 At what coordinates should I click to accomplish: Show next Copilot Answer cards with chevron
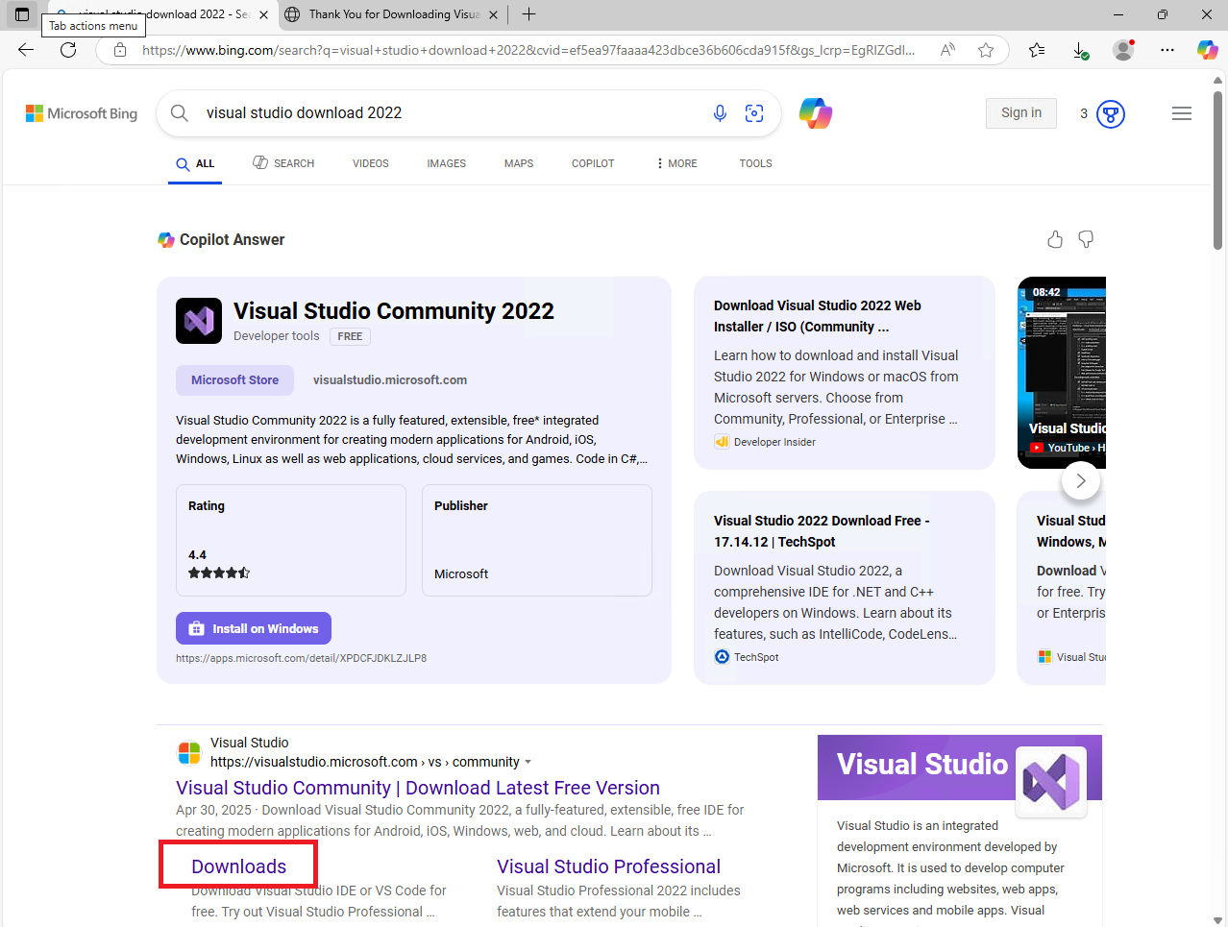1081,480
